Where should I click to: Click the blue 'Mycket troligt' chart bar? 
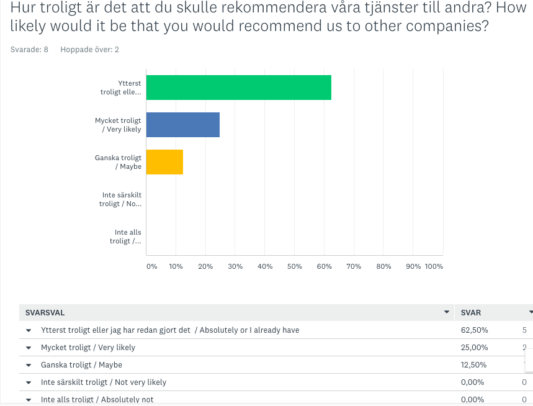[x=182, y=125]
